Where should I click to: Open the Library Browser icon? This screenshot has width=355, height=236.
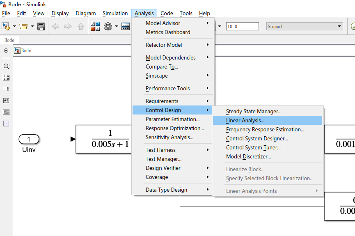(x=95, y=26)
